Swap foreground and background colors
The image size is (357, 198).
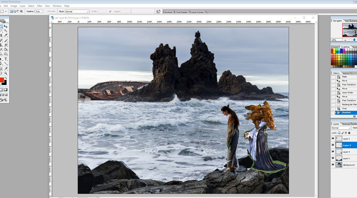click(x=6, y=78)
